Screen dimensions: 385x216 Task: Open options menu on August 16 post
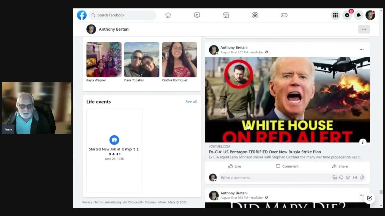pyautogui.click(x=362, y=49)
